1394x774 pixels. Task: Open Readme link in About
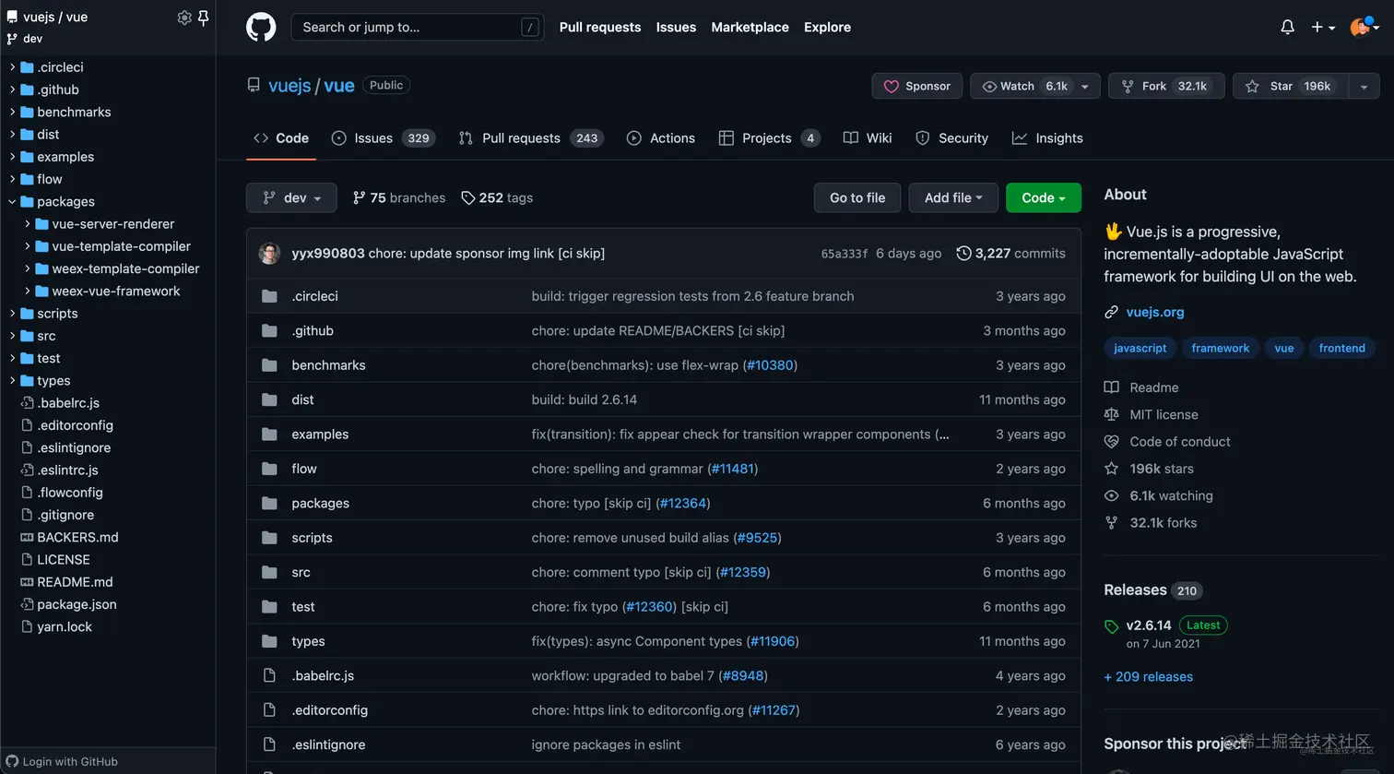click(x=1153, y=387)
